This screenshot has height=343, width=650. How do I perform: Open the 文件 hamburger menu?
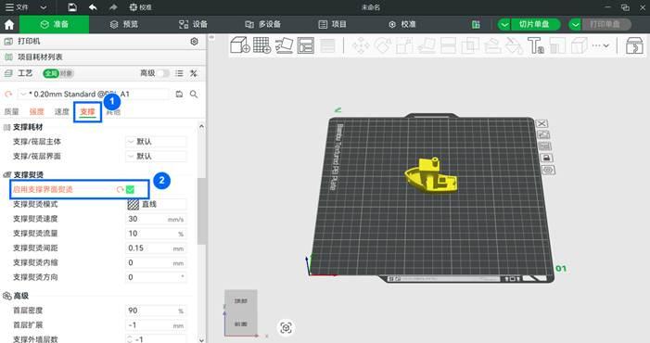click(x=18, y=7)
